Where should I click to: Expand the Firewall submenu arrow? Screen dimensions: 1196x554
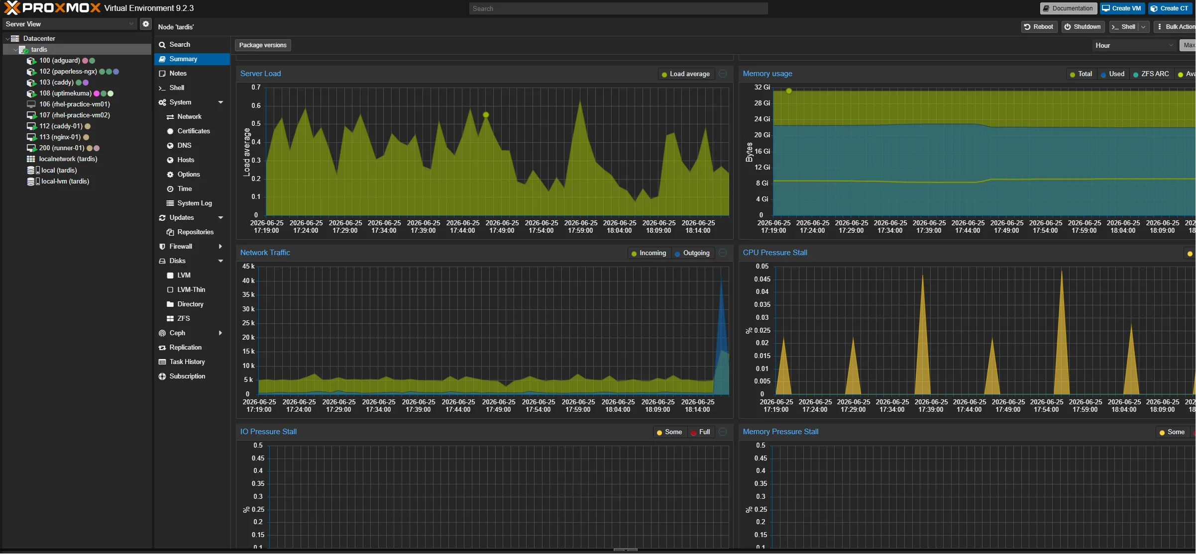(x=220, y=247)
